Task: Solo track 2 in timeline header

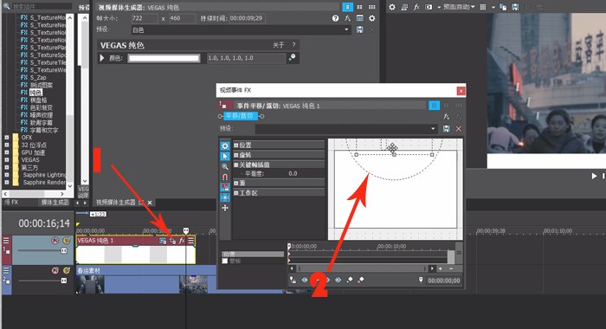Action: point(67,270)
